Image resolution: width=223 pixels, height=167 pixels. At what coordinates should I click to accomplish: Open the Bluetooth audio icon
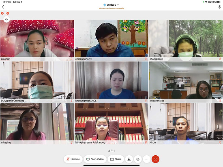(x=219, y=6)
